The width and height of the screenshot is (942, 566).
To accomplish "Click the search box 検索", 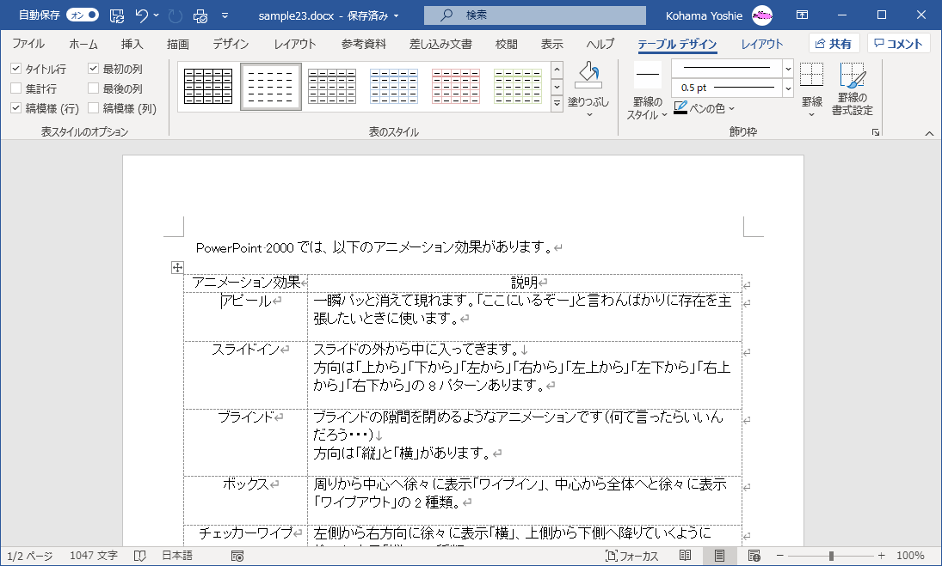I will tap(535, 15).
